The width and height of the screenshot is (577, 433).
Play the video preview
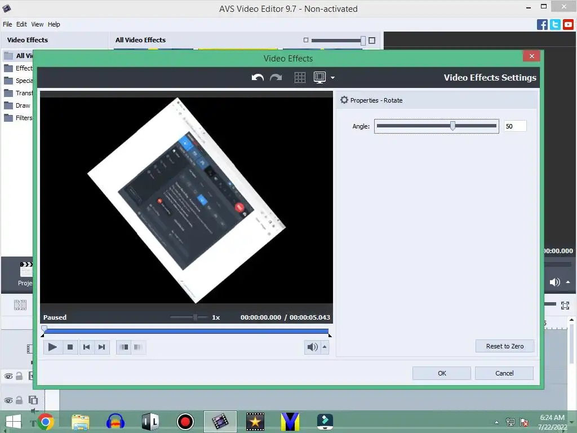52,347
